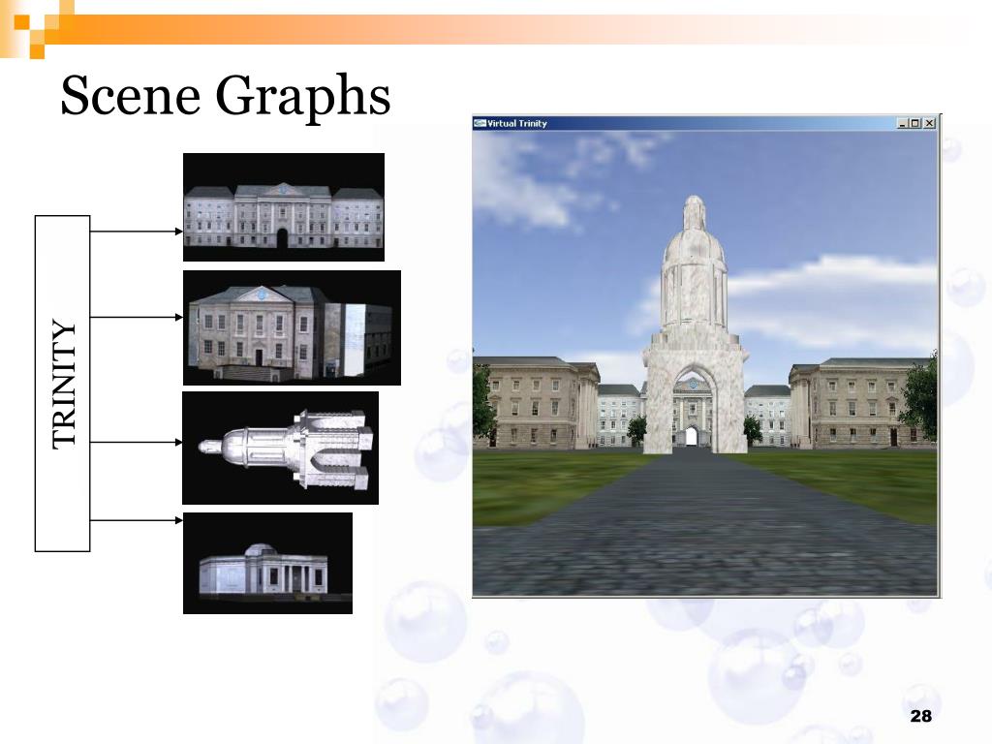Viewport: 992px width, 744px height.
Task: Open the wide front building thumbnail
Action: tap(284, 207)
